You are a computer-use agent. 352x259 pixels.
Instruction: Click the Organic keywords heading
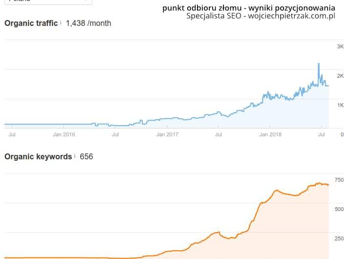pyautogui.click(x=38, y=157)
